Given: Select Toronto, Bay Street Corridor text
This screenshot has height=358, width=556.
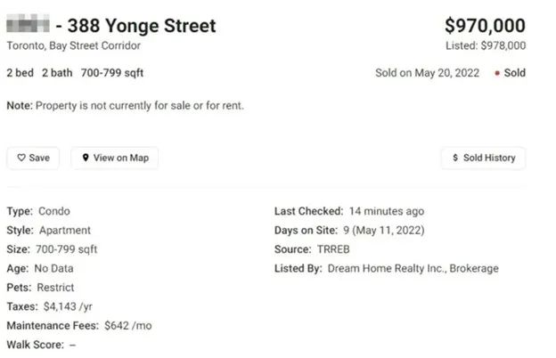Looking at the screenshot, I should pos(73,45).
